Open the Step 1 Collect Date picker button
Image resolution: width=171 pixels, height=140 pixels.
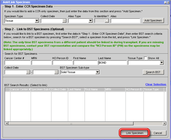64,21
